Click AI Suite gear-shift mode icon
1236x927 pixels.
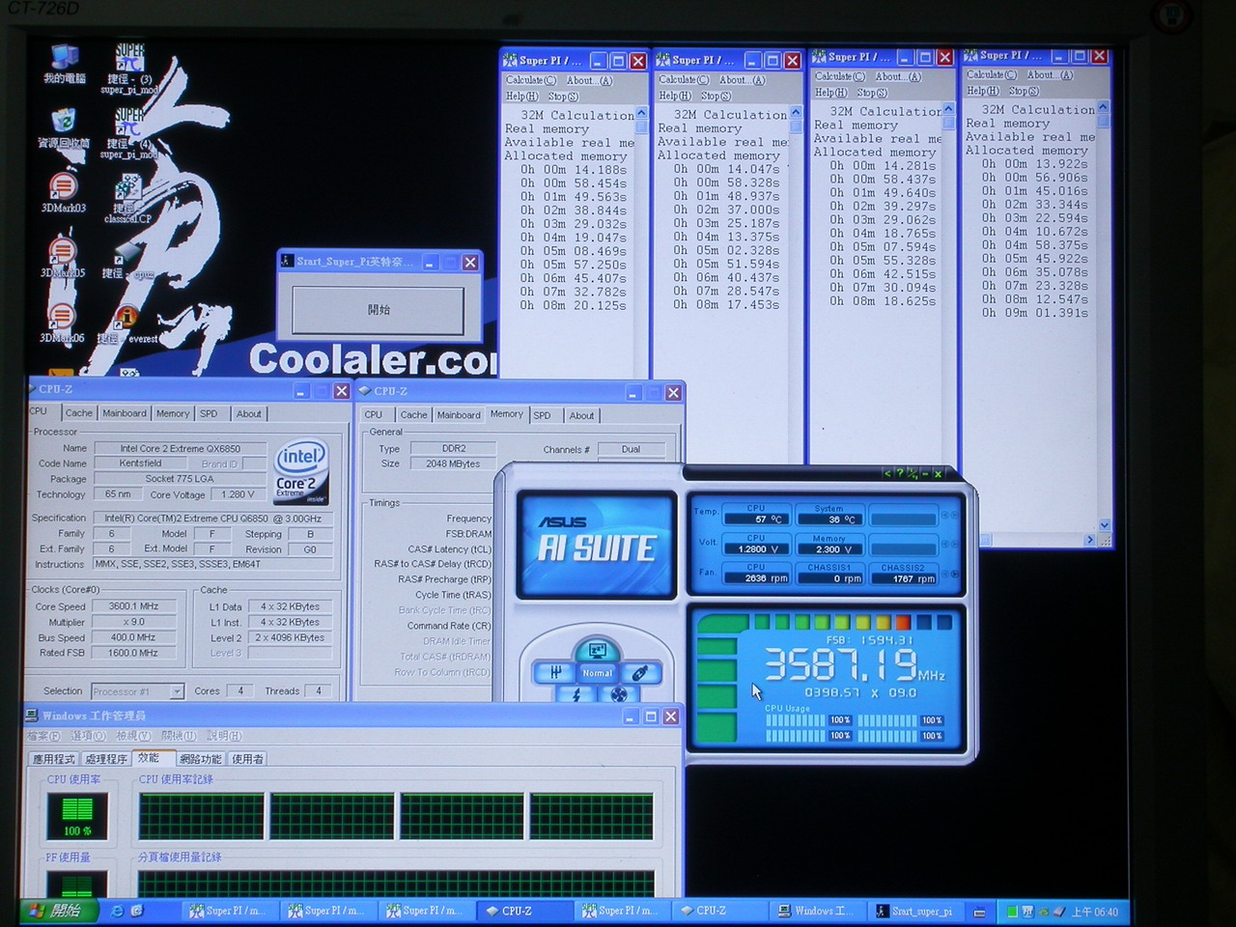point(555,672)
